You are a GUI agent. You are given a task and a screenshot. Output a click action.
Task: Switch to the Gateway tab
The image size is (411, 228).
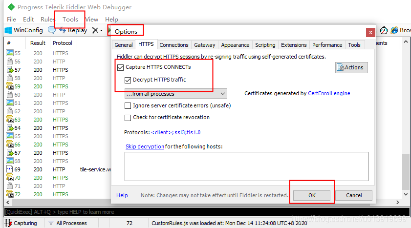tap(204, 45)
